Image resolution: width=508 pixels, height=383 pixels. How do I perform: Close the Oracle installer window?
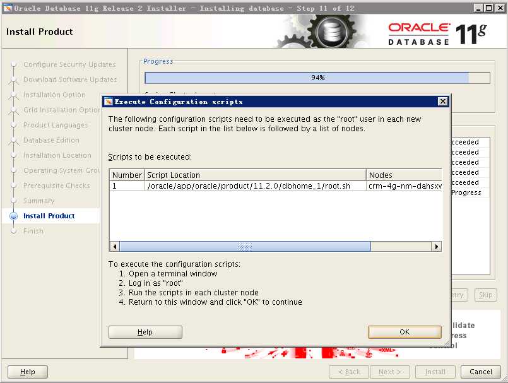(500, 8)
